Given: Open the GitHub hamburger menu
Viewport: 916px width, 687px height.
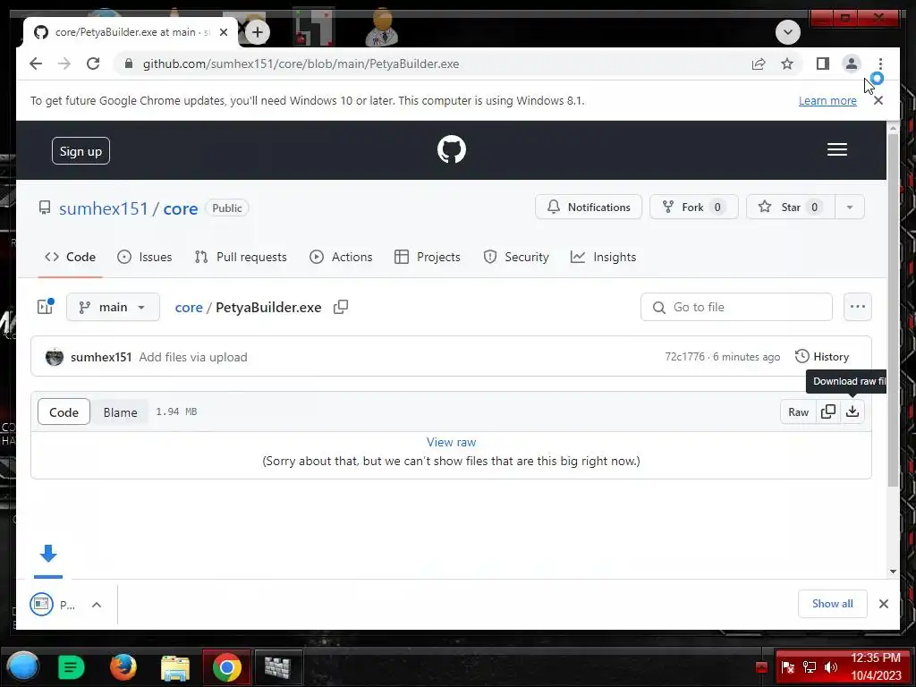Looking at the screenshot, I should tap(836, 149).
